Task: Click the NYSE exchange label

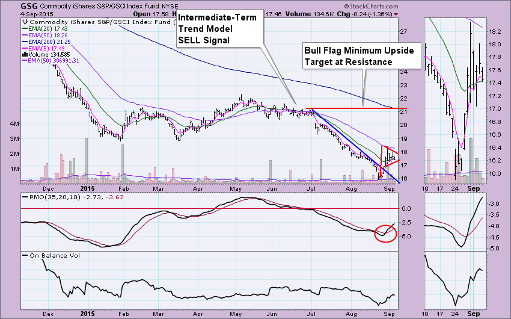Action: coord(169,6)
